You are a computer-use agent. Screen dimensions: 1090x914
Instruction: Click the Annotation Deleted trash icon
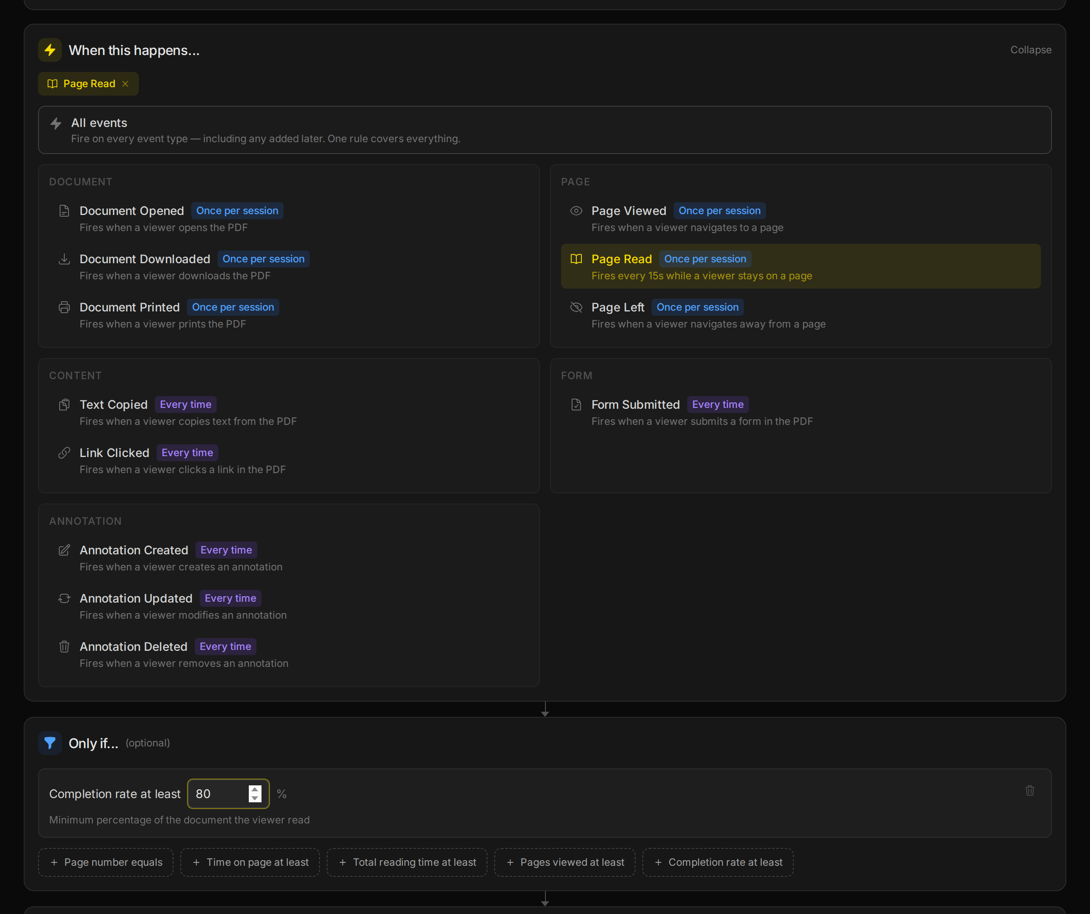(64, 647)
